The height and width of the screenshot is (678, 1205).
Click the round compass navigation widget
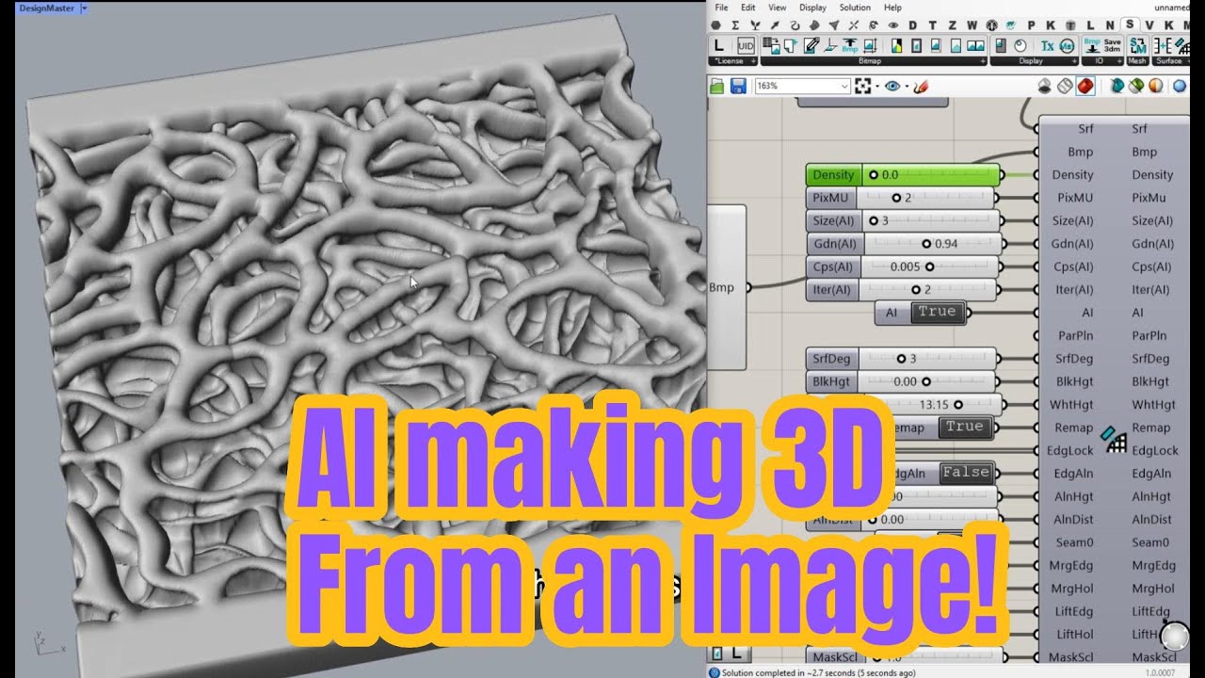[1175, 636]
